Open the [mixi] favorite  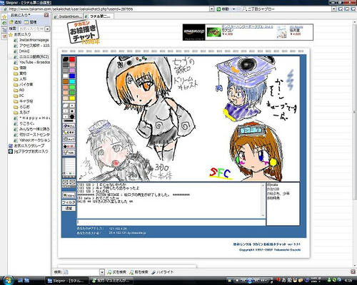tap(21, 51)
